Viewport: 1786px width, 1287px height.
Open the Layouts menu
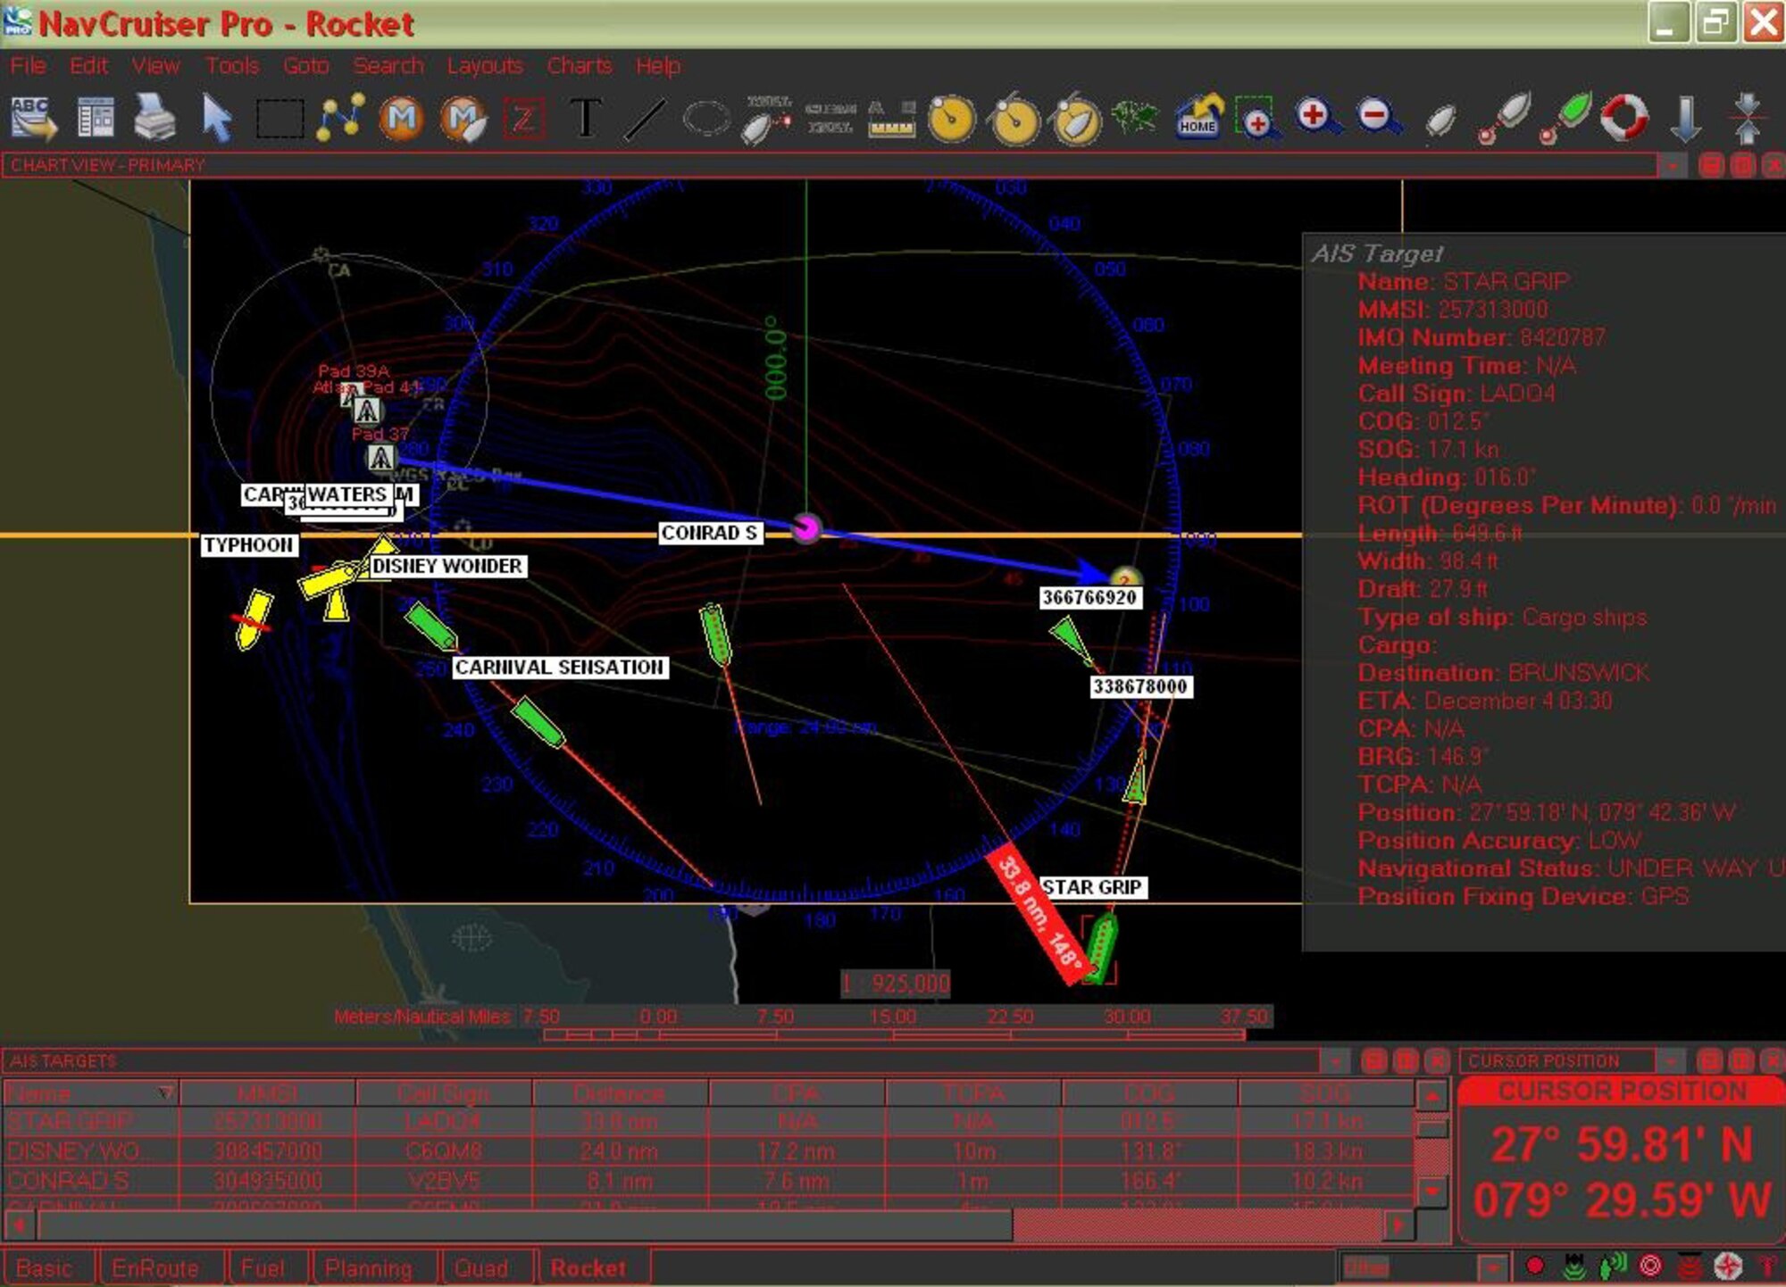coord(485,66)
